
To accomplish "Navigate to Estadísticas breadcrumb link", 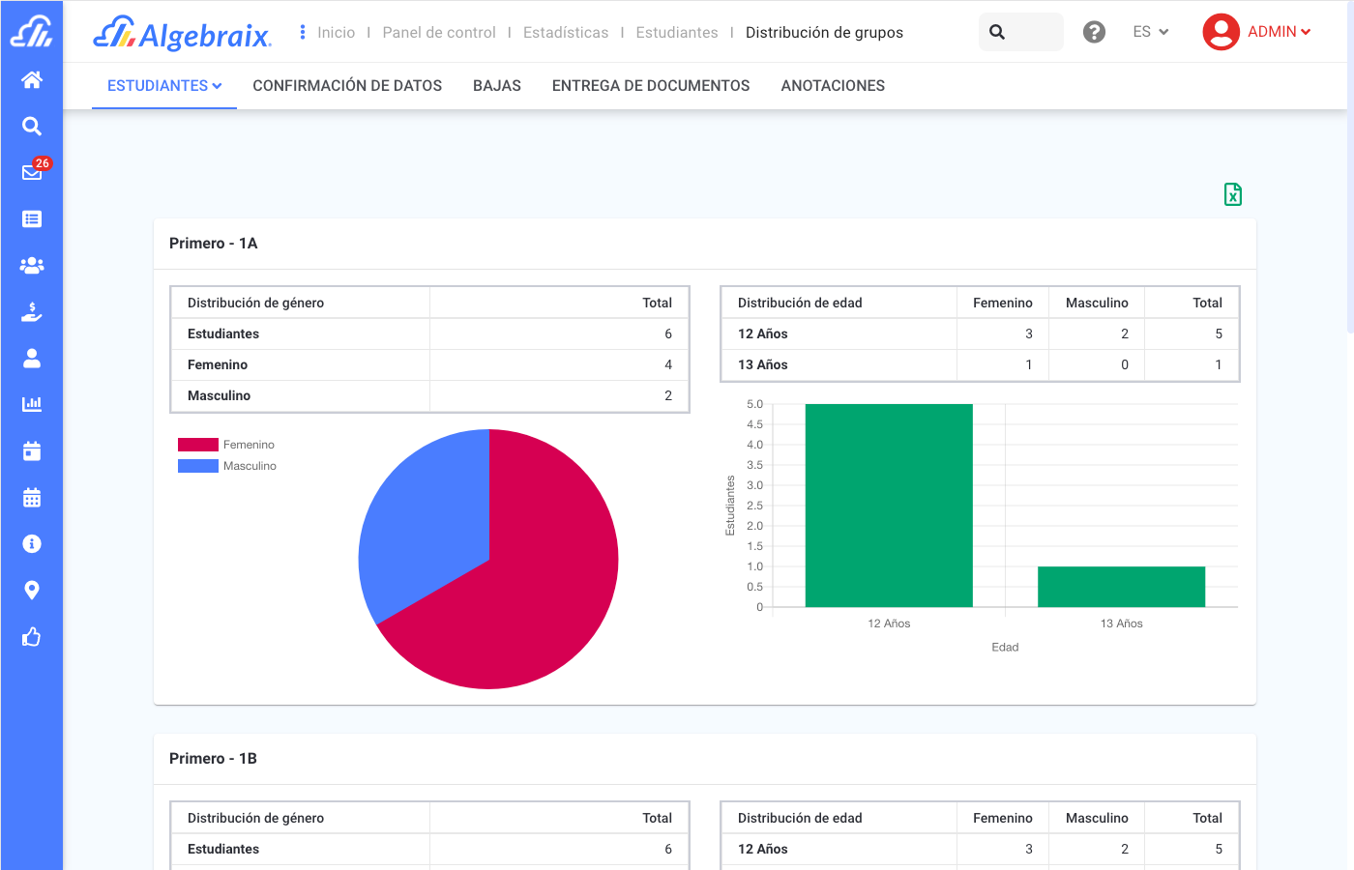I will [x=566, y=33].
